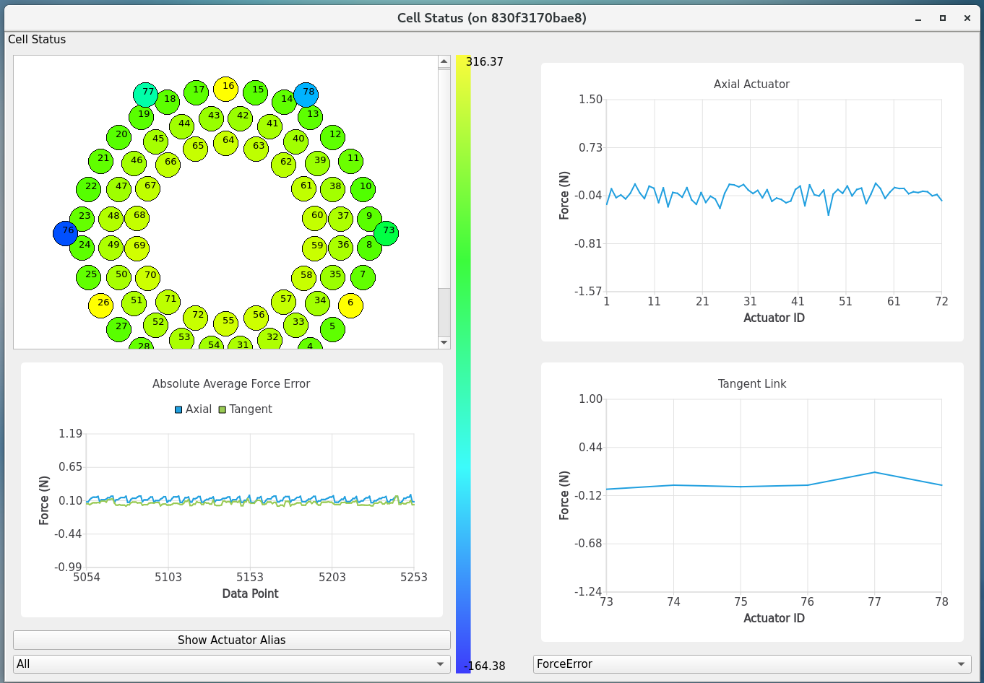984x683 pixels.
Task: Select actuator 21 on the left side
Action: pyautogui.click(x=101, y=161)
